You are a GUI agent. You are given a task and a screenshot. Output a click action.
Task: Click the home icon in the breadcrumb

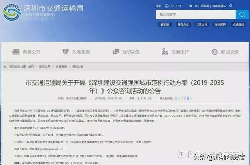[5, 67]
